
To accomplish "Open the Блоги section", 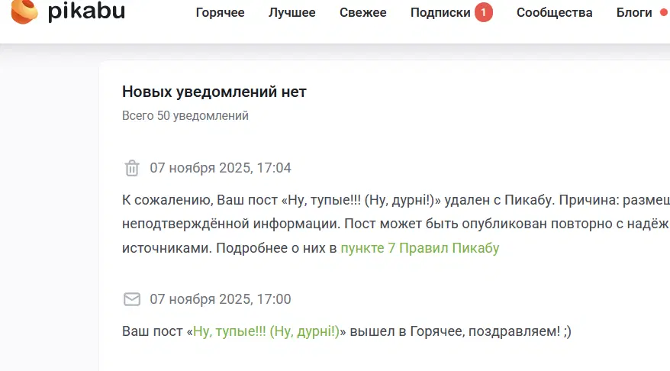I will (634, 13).
